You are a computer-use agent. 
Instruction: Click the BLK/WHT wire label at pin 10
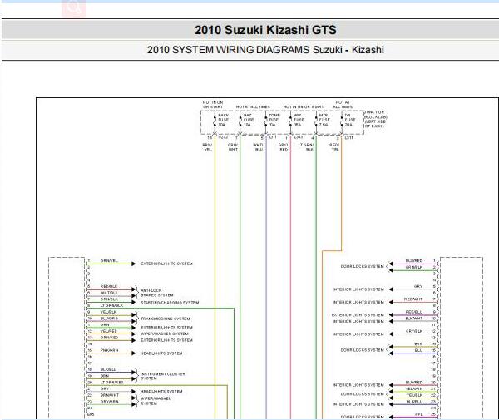(x=414, y=319)
